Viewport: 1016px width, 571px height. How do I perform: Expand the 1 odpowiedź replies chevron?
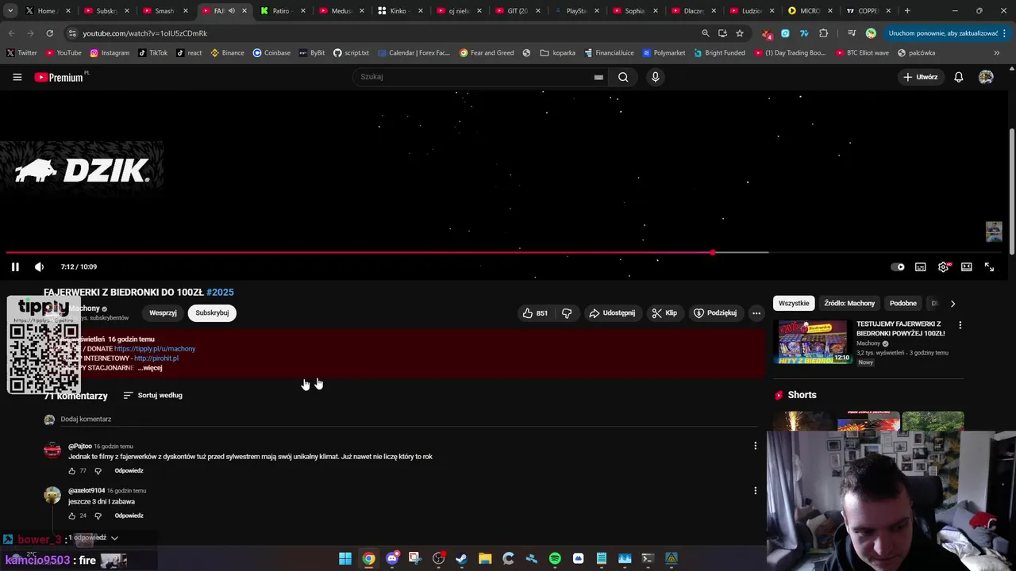pyautogui.click(x=114, y=538)
